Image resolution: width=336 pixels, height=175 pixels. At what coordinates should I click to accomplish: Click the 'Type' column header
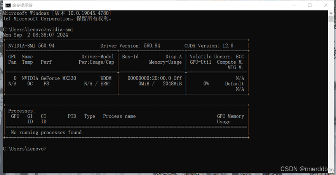pyautogui.click(x=90, y=116)
